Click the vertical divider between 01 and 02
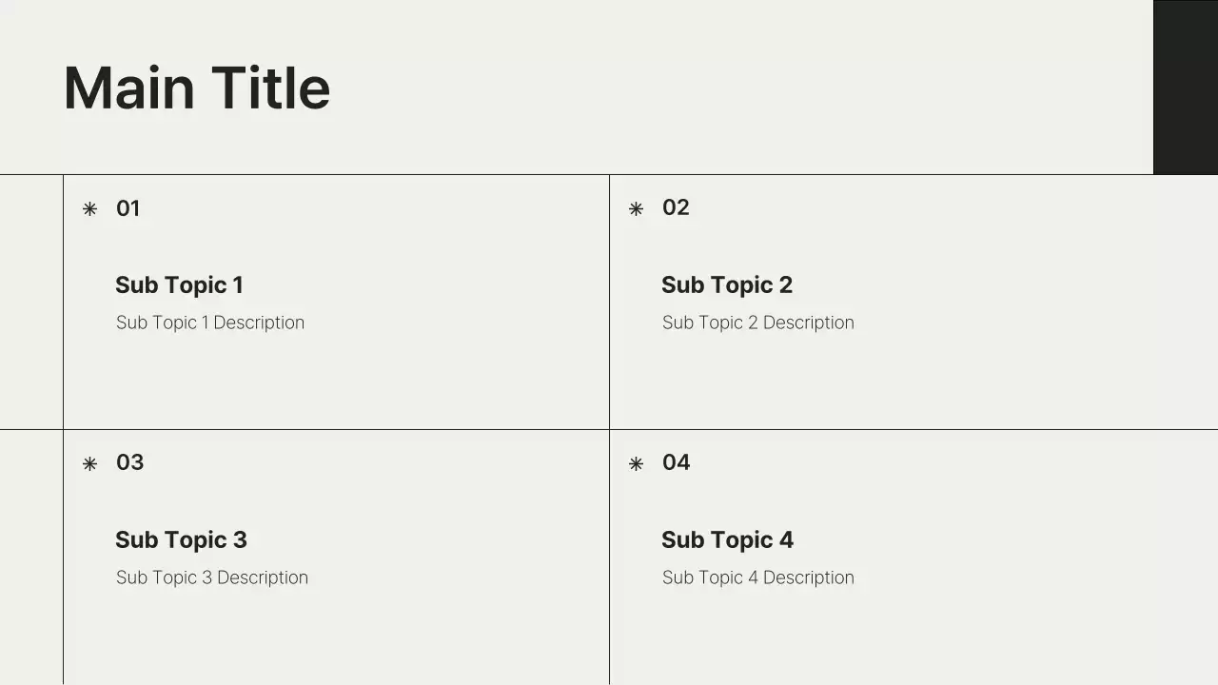Screen dimensions: 1218x685 click(x=609, y=303)
